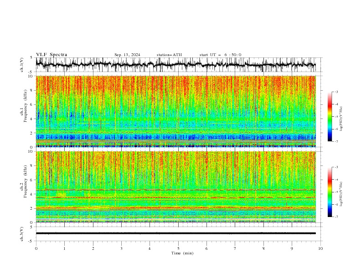Click the 'ch.1(V)' waveform axis label
The width and height of the screenshot is (361, 279).
pos(22,65)
